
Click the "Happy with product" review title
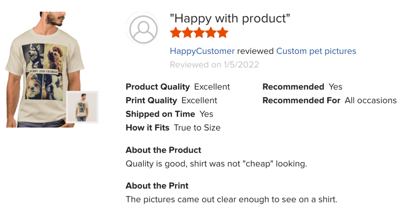[x=230, y=18]
